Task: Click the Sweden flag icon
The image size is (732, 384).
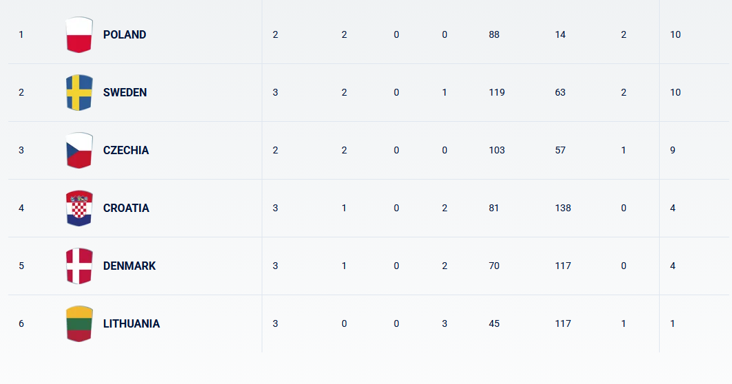Action: (79, 92)
